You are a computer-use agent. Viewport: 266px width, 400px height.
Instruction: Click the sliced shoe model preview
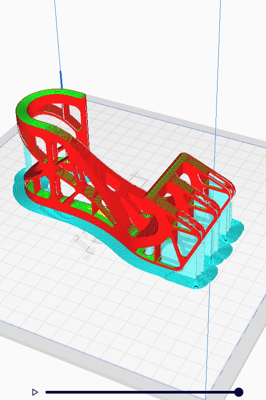click(x=129, y=190)
